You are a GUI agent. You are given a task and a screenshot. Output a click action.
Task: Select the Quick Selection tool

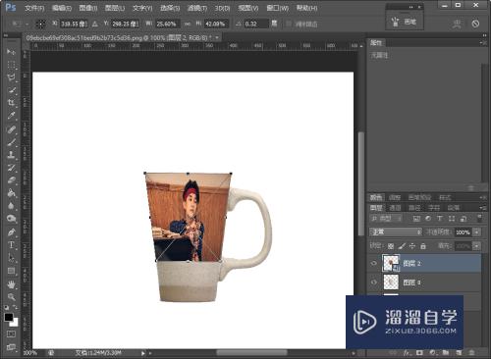pos(11,90)
